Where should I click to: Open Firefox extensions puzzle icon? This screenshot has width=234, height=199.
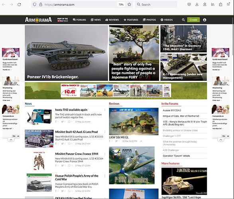point(220,4)
